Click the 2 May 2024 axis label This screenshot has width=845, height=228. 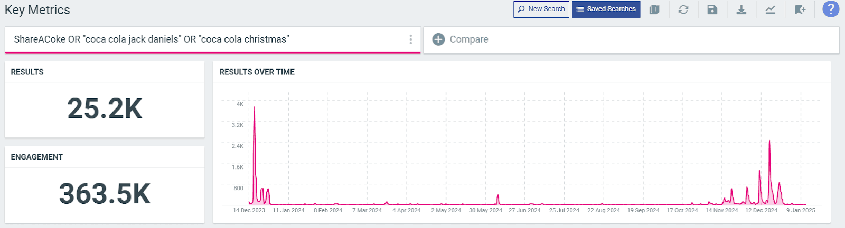pos(446,211)
